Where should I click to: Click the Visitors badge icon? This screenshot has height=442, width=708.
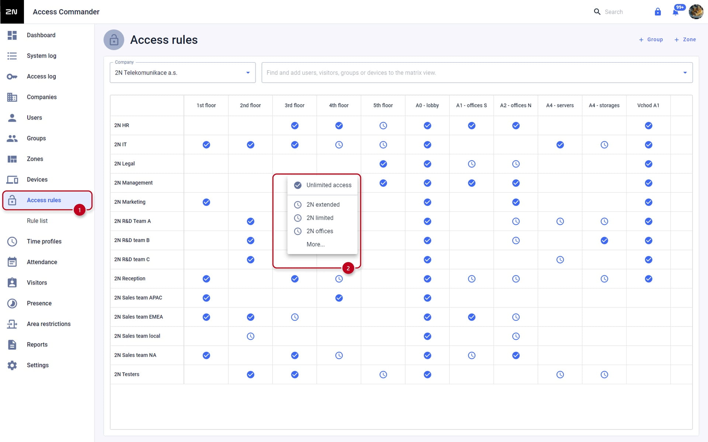12,283
